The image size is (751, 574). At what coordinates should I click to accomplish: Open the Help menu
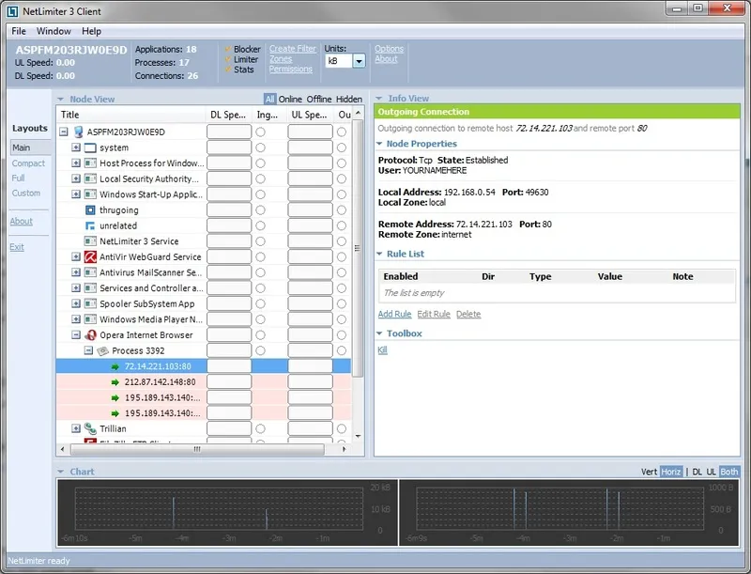pyautogui.click(x=91, y=31)
